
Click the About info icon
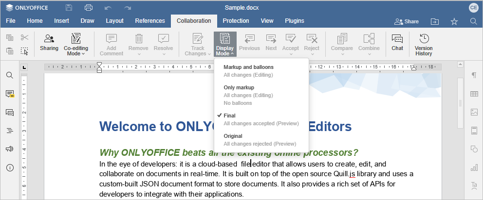click(x=10, y=167)
